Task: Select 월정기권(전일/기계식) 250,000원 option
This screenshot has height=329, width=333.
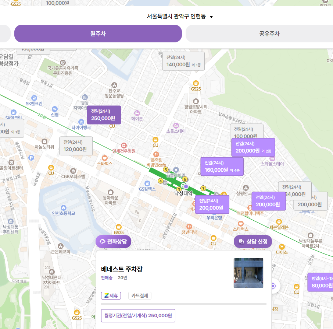Action: (x=138, y=316)
